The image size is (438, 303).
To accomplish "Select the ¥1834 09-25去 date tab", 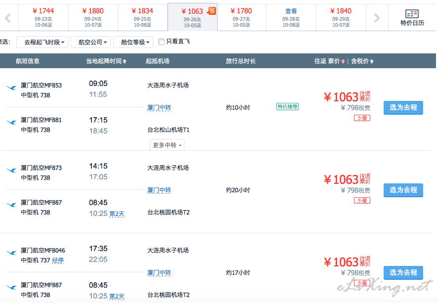I will point(142,18).
